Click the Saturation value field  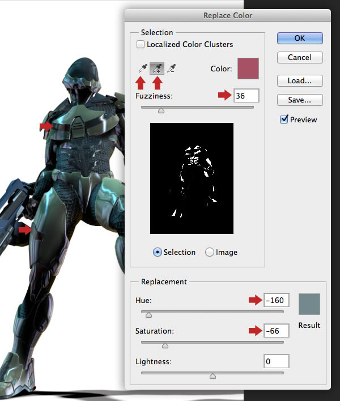[277, 331]
